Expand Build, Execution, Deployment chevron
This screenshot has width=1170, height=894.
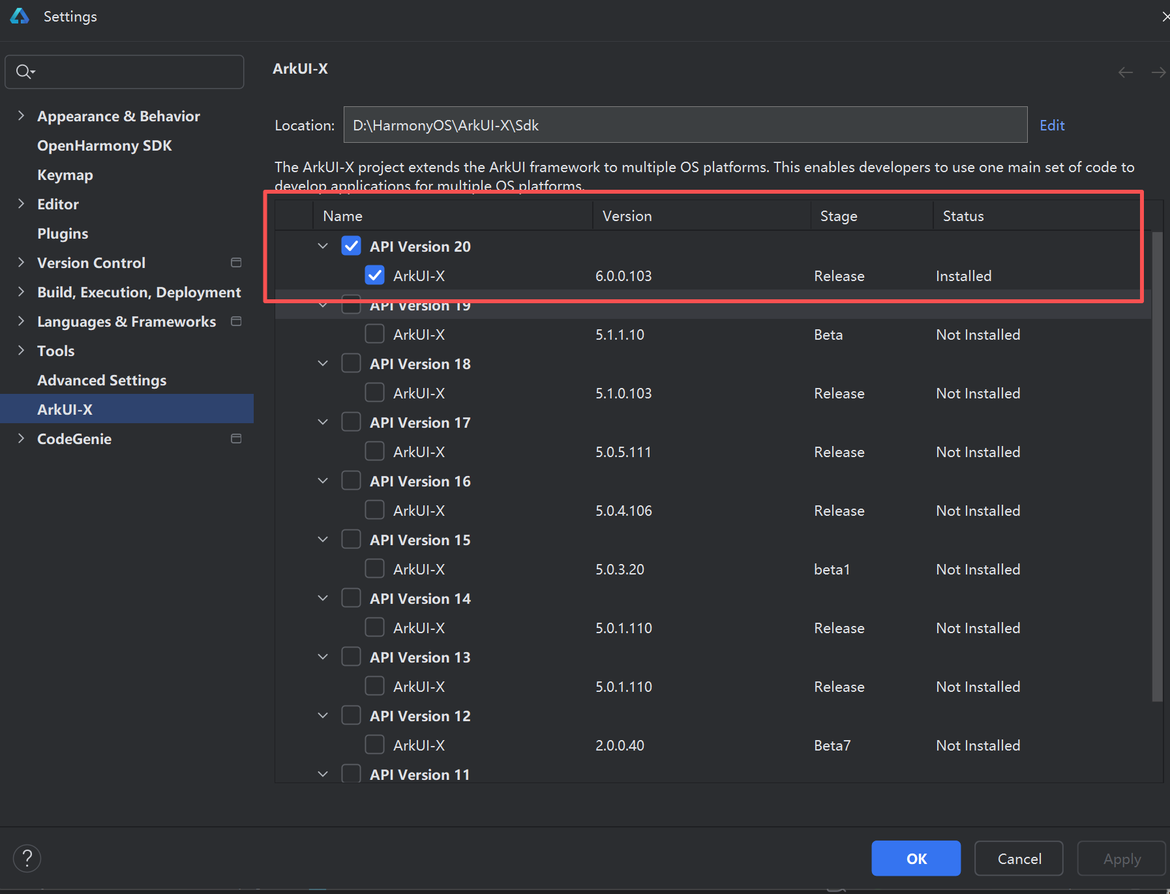tap(21, 292)
